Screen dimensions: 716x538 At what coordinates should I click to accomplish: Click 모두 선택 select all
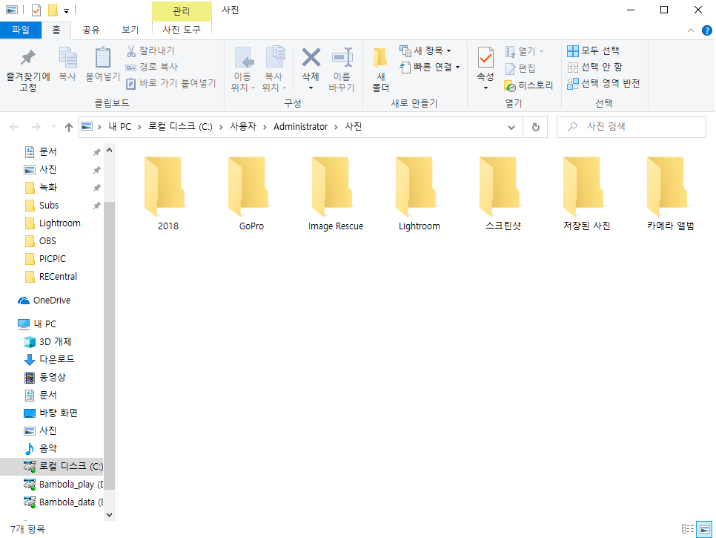point(594,50)
